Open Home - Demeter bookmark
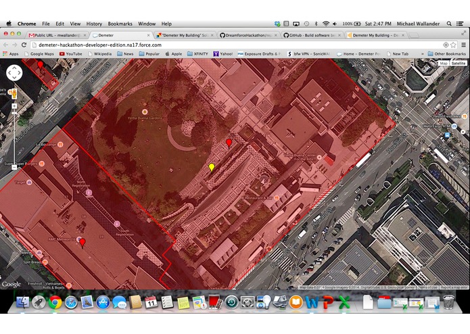470x334 pixels. pyautogui.click(x=359, y=54)
